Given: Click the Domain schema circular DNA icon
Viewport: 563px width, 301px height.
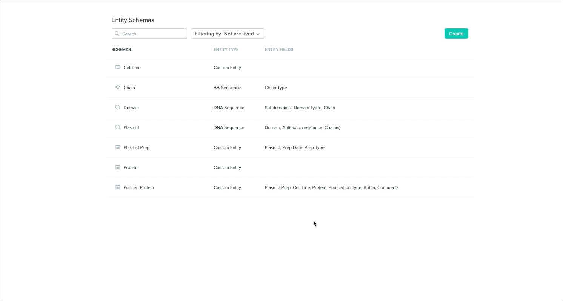Looking at the screenshot, I should pos(118,107).
